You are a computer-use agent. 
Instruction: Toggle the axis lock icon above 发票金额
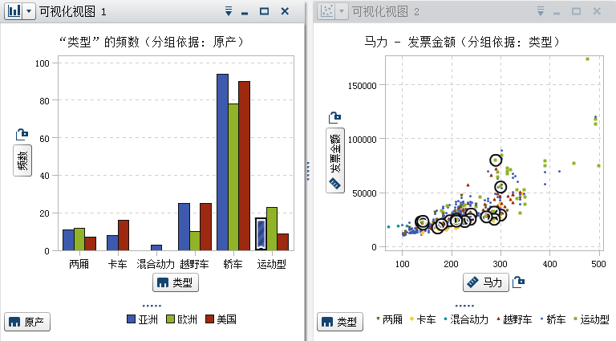click(334, 117)
